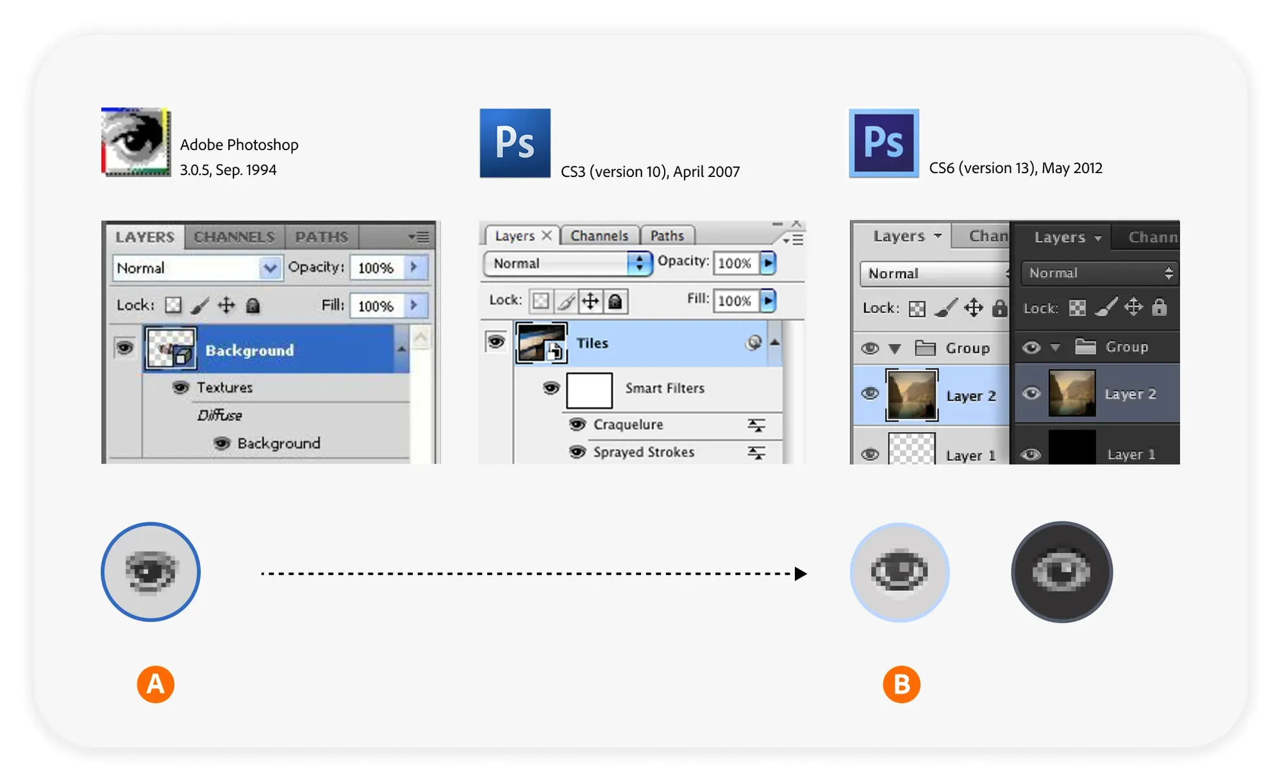Image resolution: width=1282 pixels, height=782 pixels.
Task: Click lock all padlock in dark CS6 panel
Action: point(1159,307)
